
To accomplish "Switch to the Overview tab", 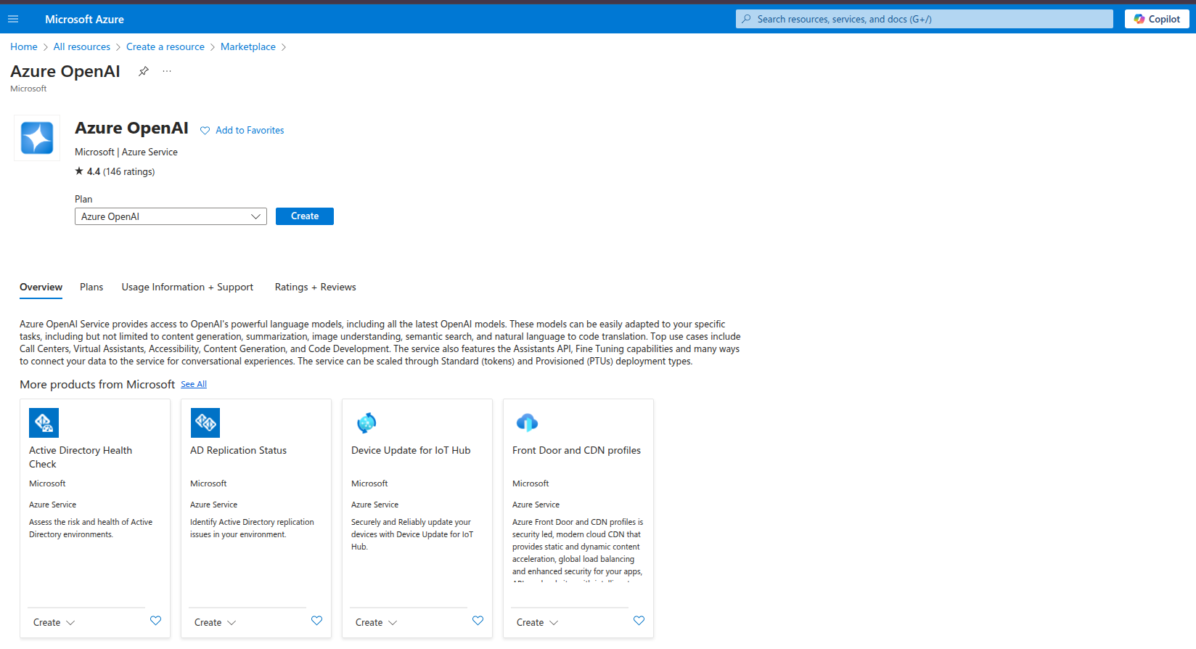I will click(x=41, y=287).
